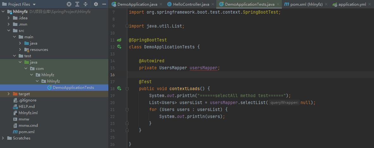Close the DemoApplication.java tab
Viewport: 374px width, 148px height.
pyautogui.click(x=161, y=4)
